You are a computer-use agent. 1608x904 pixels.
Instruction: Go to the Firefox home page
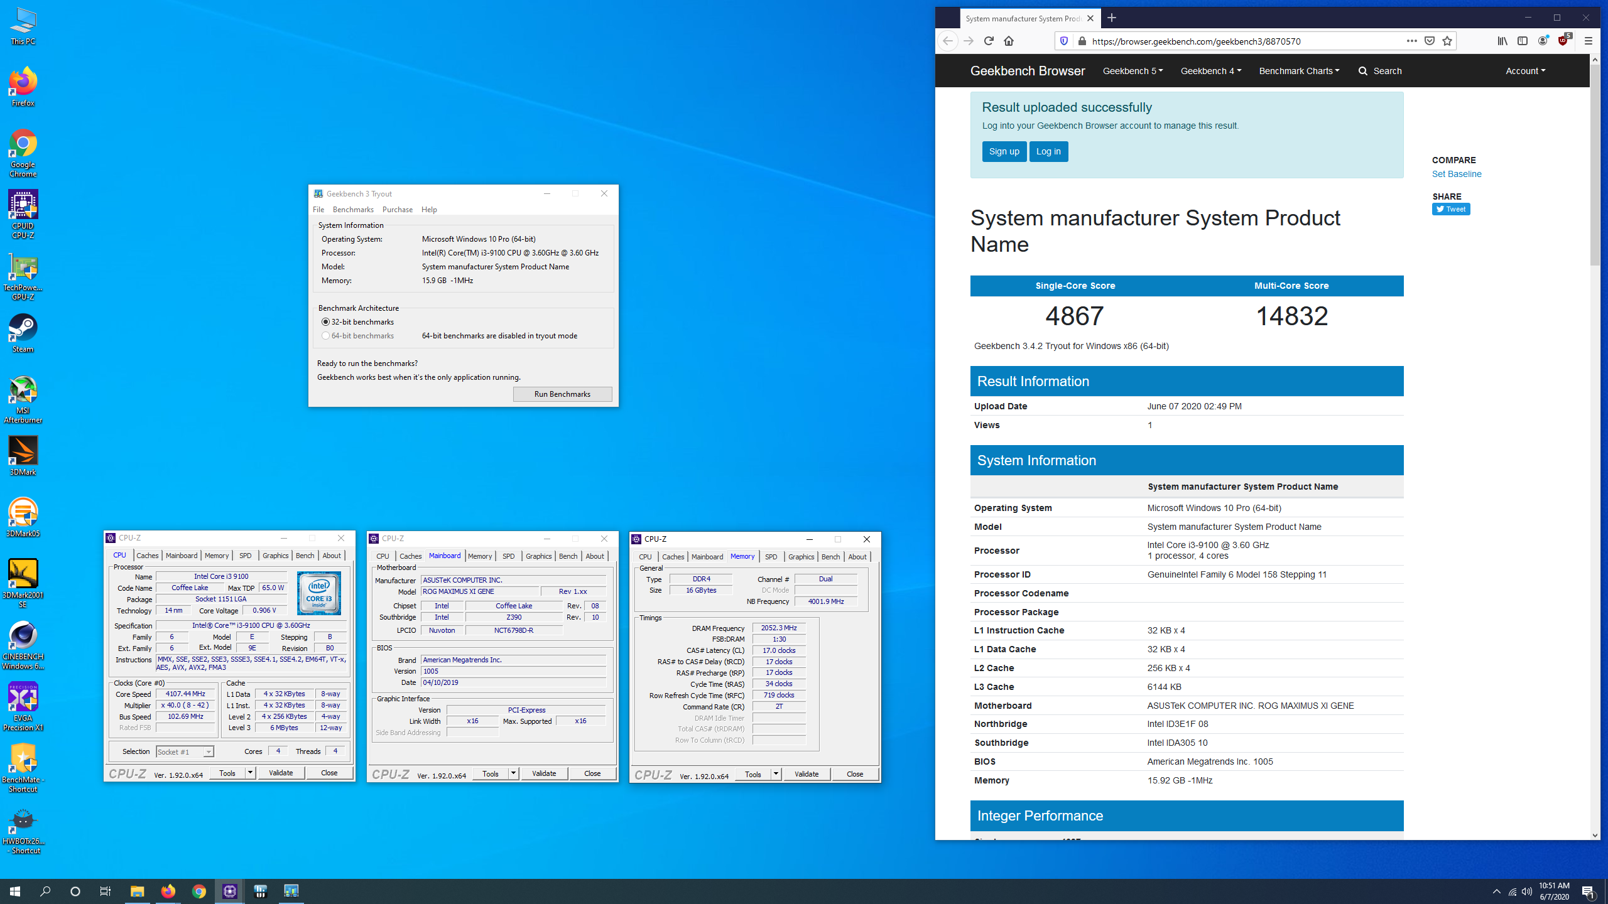(x=1009, y=41)
